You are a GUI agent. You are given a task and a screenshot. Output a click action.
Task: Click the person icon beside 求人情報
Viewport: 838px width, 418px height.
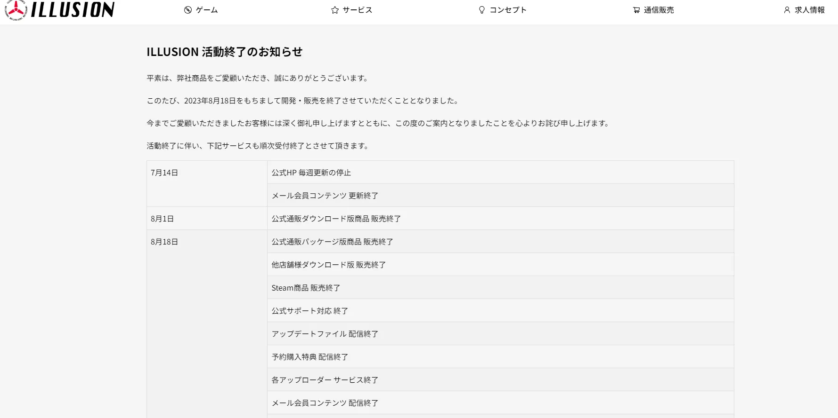tap(787, 10)
